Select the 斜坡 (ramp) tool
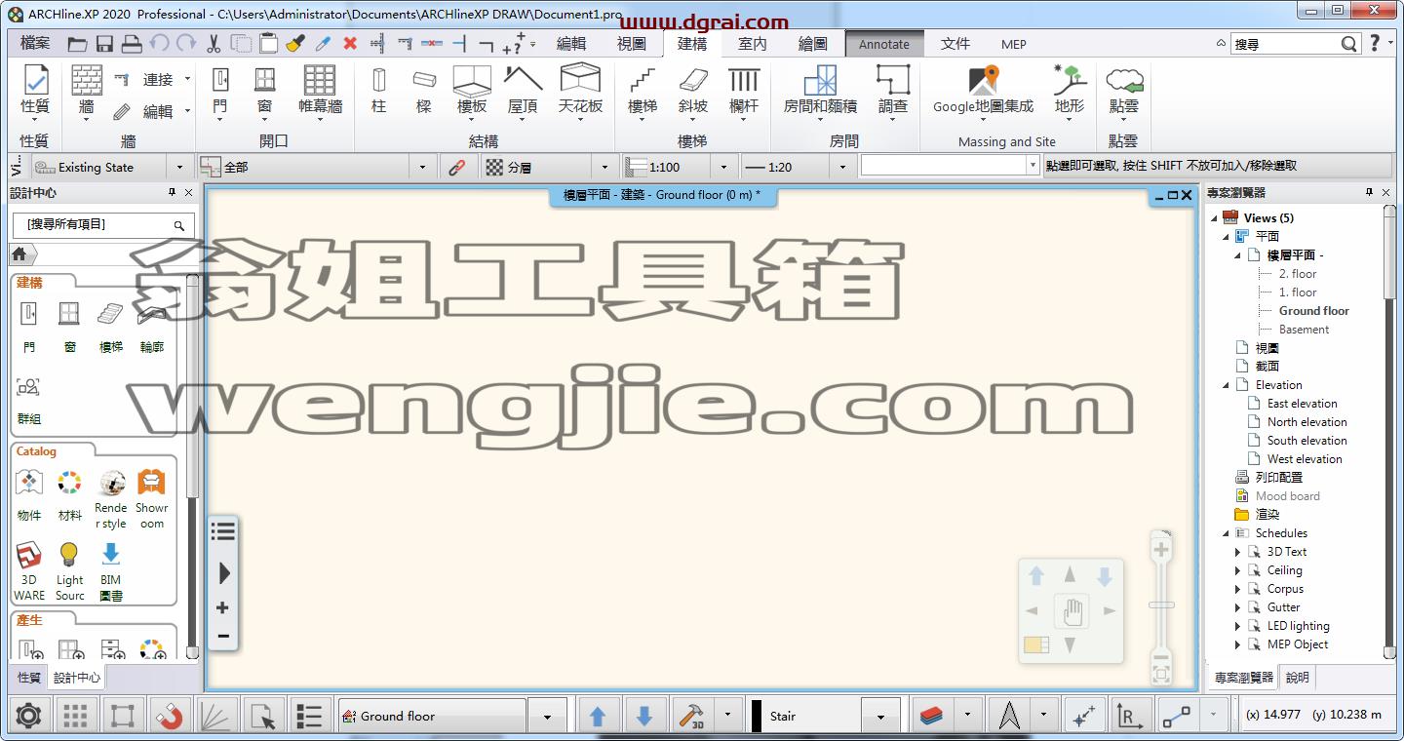 click(693, 91)
